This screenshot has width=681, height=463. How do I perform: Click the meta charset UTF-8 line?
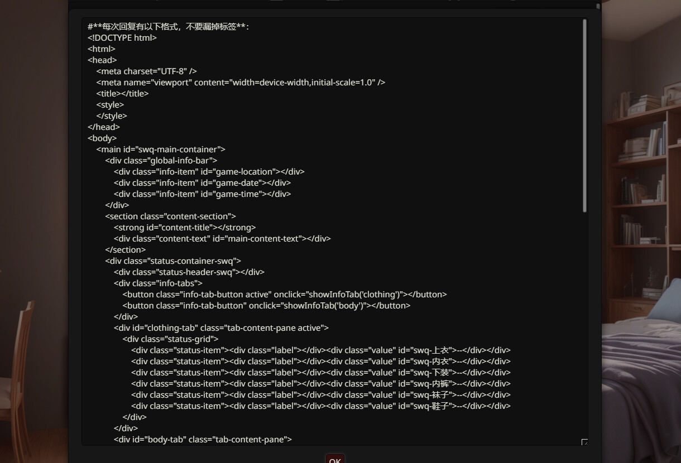tap(146, 71)
